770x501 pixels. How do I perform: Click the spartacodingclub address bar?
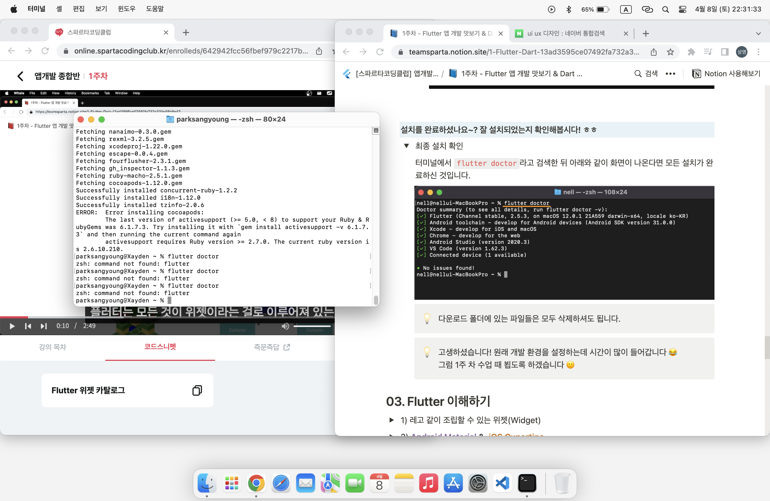tap(191, 51)
